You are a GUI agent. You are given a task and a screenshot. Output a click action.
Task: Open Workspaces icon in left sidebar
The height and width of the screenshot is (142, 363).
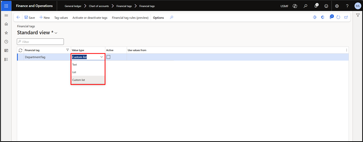pyautogui.click(x=6, y=50)
